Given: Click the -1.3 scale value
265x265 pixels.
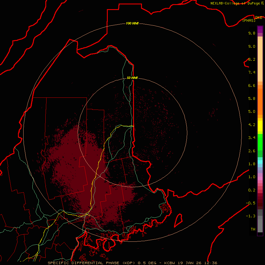Looking at the screenshot, I should pos(251,216).
